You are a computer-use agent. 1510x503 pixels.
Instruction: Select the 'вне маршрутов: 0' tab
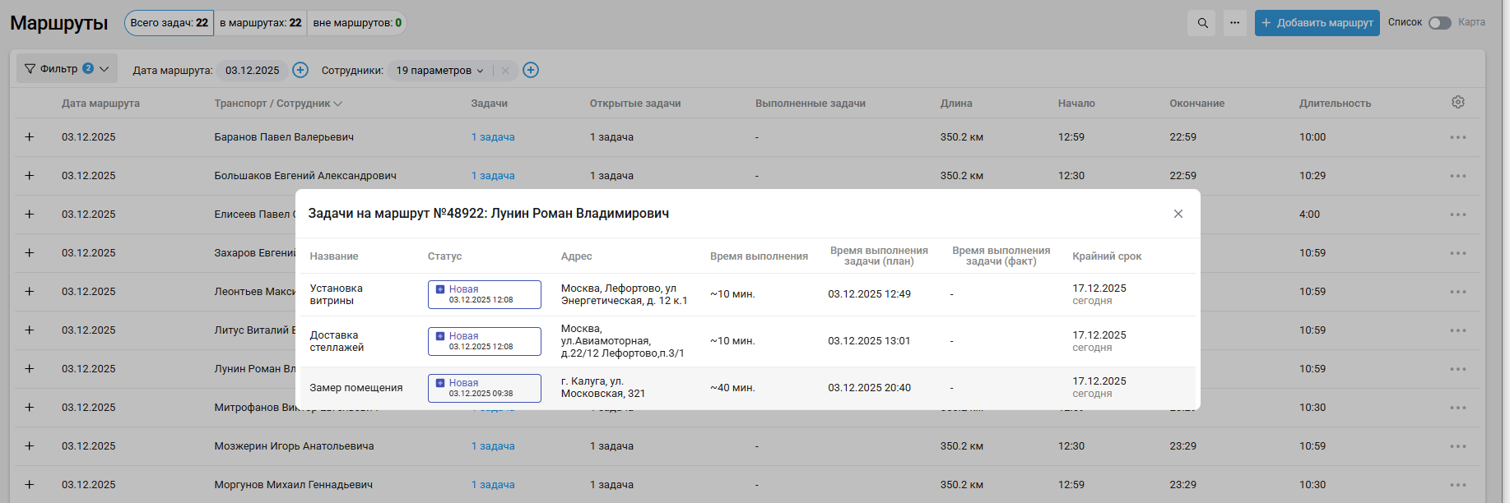point(357,23)
